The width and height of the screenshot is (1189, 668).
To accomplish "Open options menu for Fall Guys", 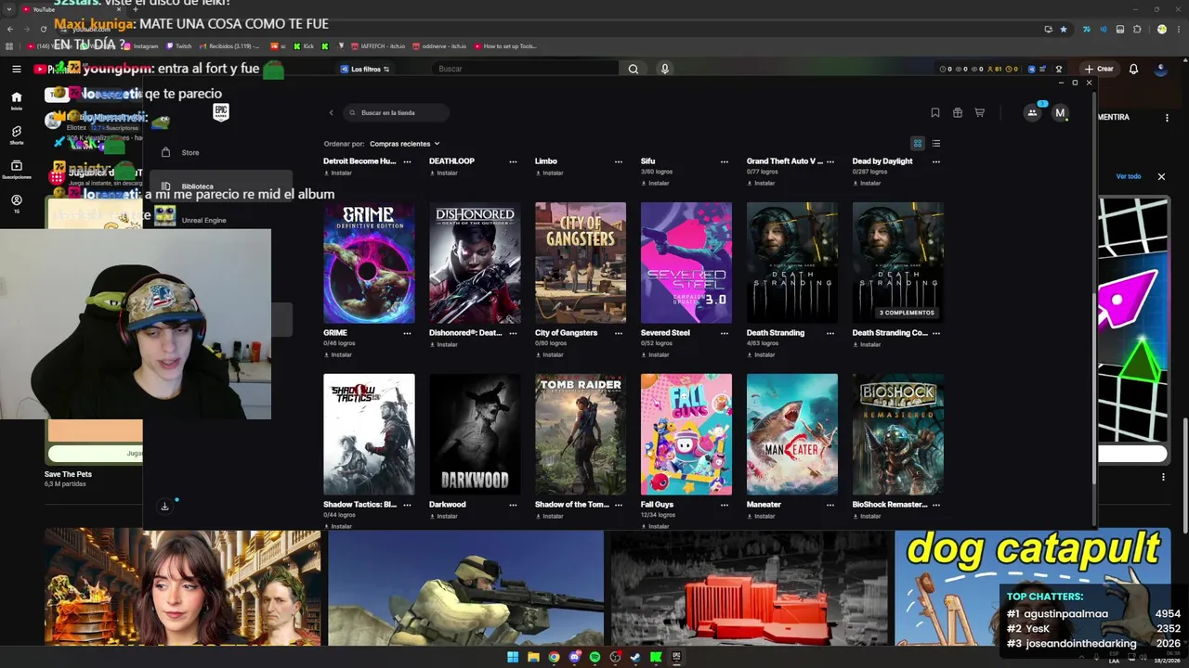I will [725, 505].
